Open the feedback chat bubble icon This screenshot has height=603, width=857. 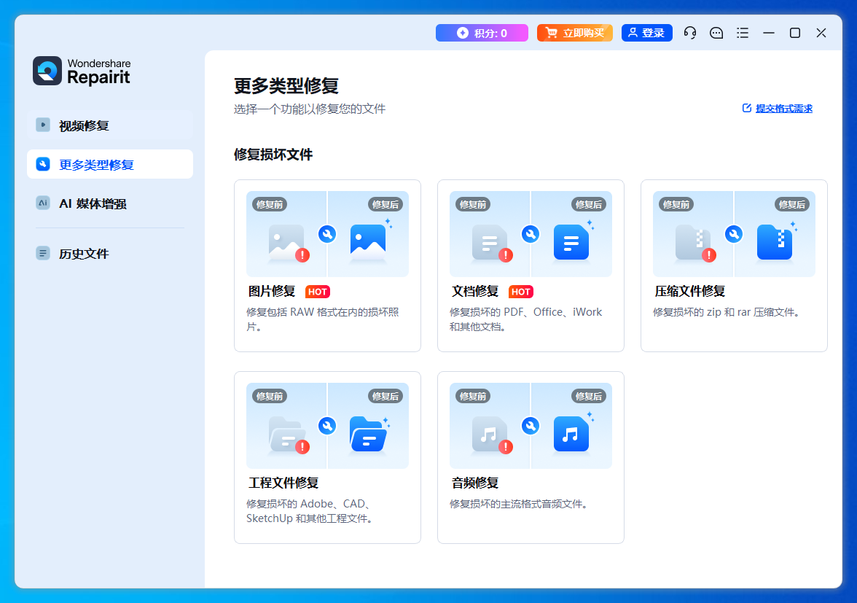pyautogui.click(x=716, y=33)
